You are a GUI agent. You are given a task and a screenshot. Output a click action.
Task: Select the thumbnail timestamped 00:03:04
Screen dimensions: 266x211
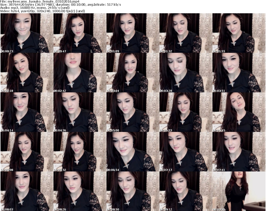point(133,73)
